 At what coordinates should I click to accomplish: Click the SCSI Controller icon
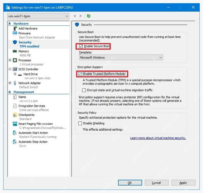(15, 69)
